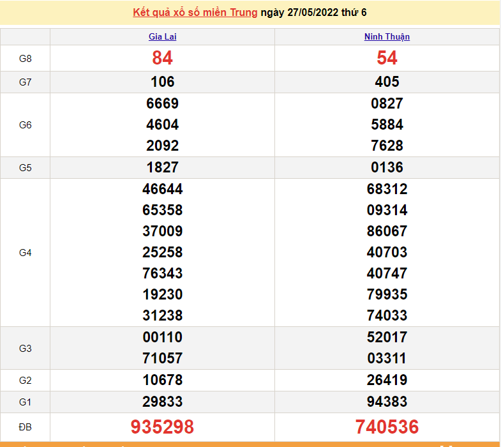Image resolution: width=501 pixels, height=447 pixels.
Task: Click the G7 row label
Action: (x=26, y=82)
